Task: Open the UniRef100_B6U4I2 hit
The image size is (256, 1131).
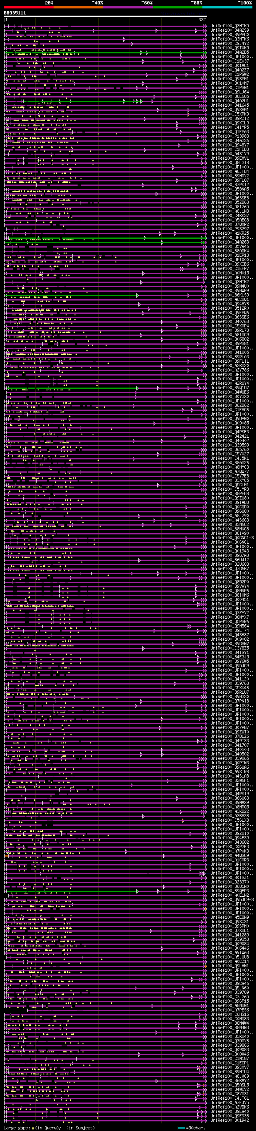Action: coord(230,560)
